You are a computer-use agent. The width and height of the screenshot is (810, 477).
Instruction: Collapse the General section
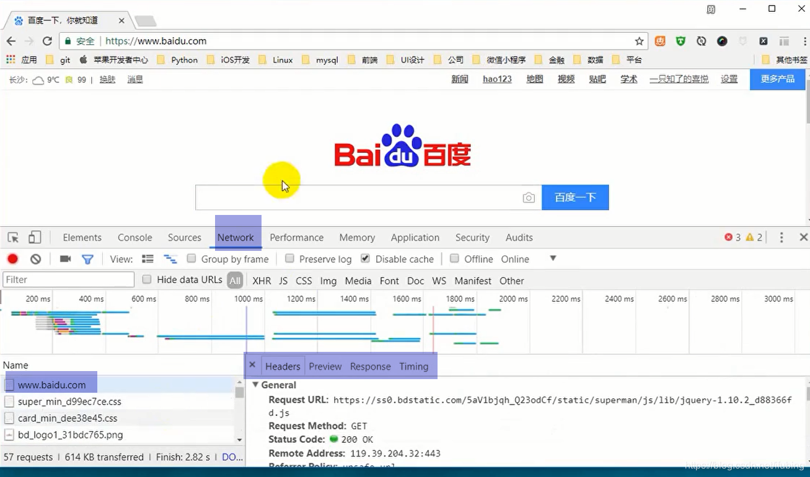(255, 385)
